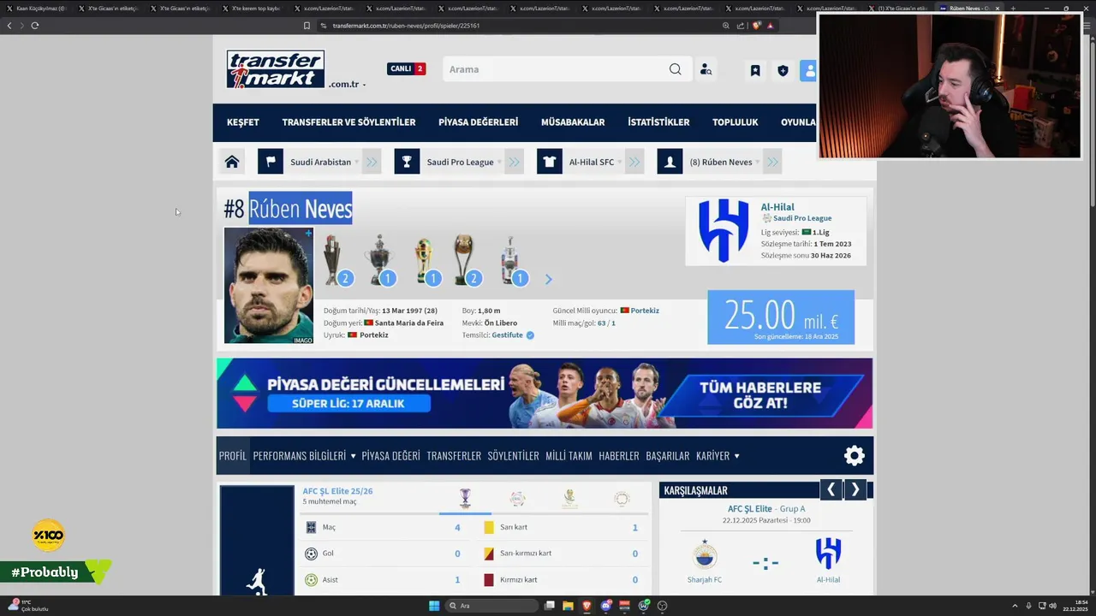The height and width of the screenshot is (616, 1096).
Task: Open advanced person search icon
Action: pyautogui.click(x=706, y=70)
